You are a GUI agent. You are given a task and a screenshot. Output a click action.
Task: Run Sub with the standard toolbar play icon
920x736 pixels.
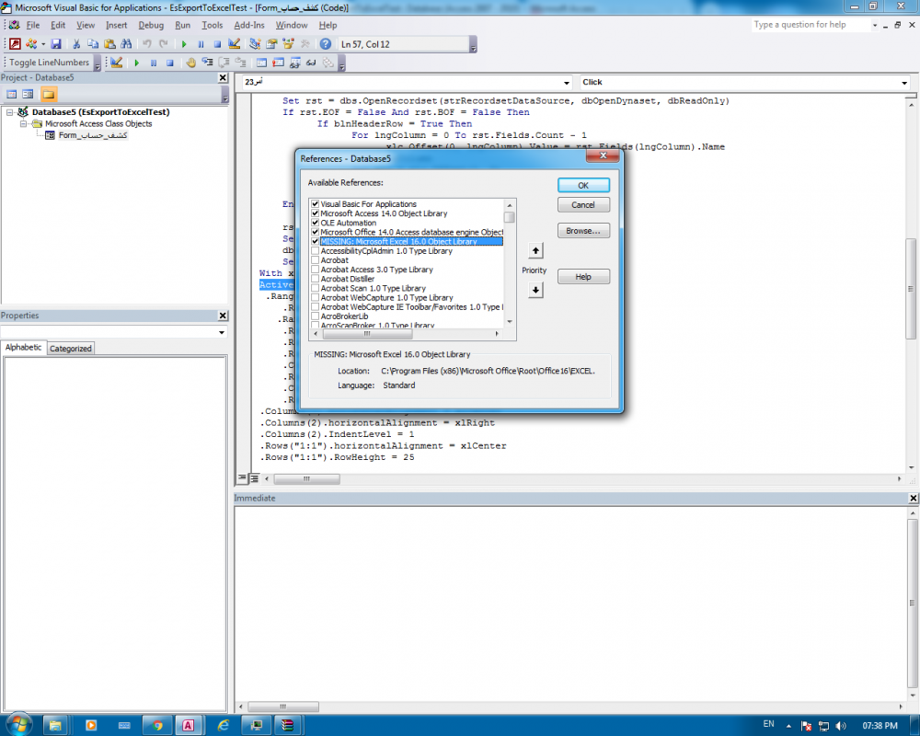[184, 44]
